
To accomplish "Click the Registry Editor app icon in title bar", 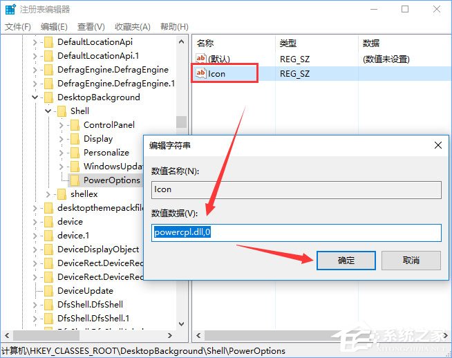I will (x=10, y=9).
